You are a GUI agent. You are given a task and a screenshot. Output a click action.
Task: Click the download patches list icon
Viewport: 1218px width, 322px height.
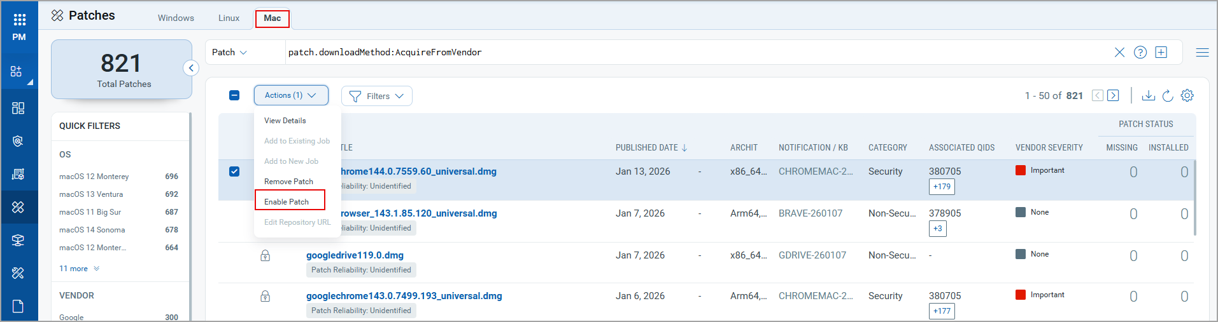click(x=1148, y=95)
